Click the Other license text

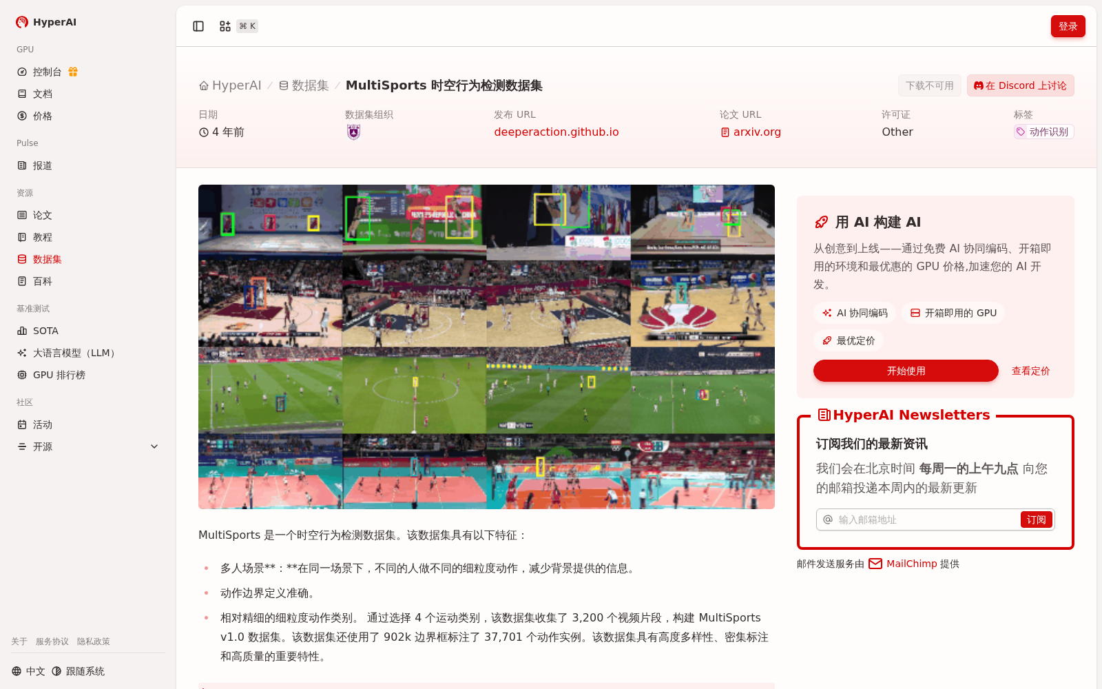point(897,132)
